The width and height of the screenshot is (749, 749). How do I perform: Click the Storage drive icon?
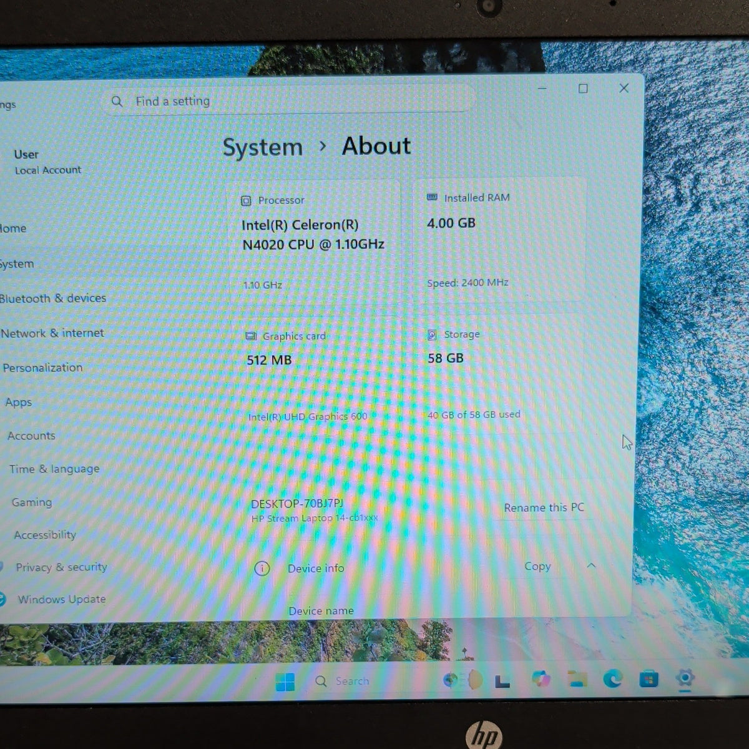pos(432,335)
